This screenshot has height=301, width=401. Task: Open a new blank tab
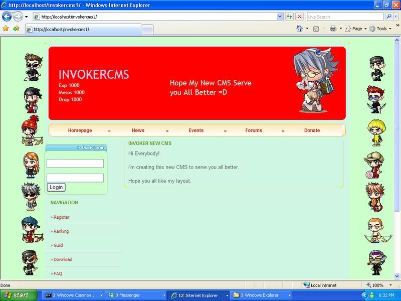[147, 30]
